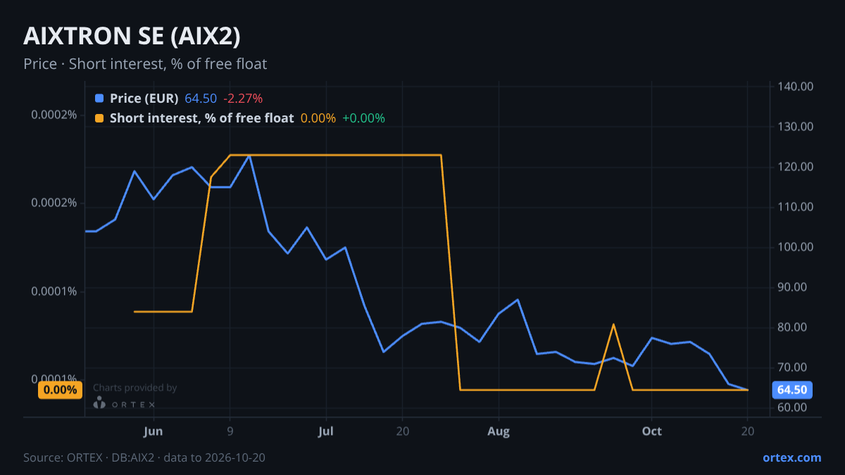Click the Charts provided by text

pos(135,388)
